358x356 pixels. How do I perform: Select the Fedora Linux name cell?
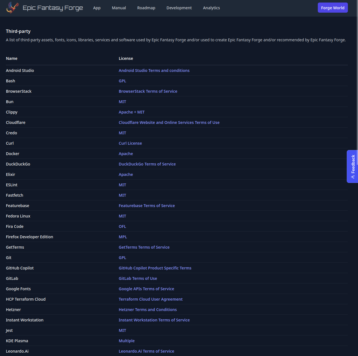pyautogui.click(x=18, y=216)
